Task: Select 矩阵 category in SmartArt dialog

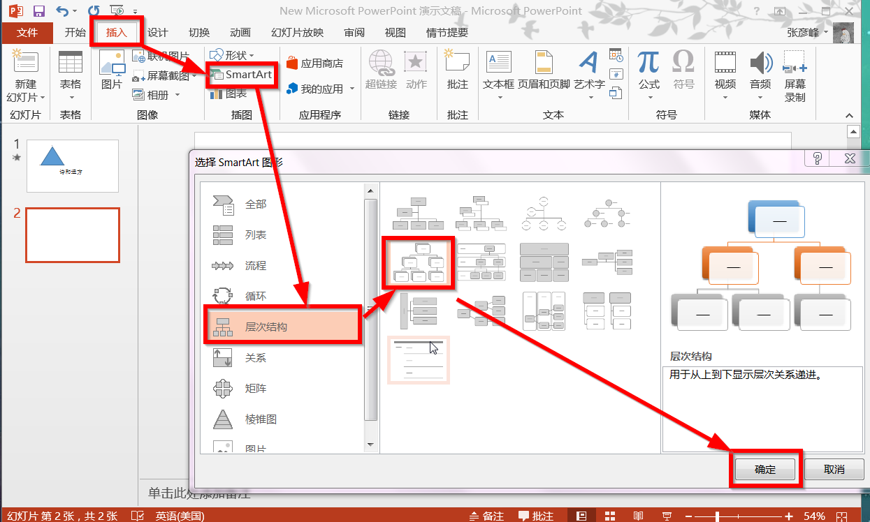Action: 282,389
